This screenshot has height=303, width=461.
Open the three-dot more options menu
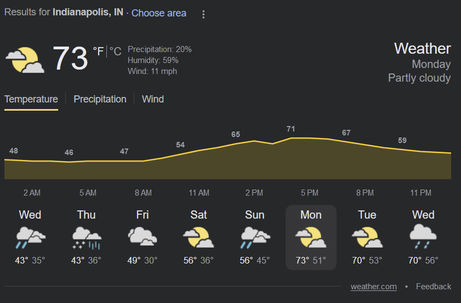[203, 14]
